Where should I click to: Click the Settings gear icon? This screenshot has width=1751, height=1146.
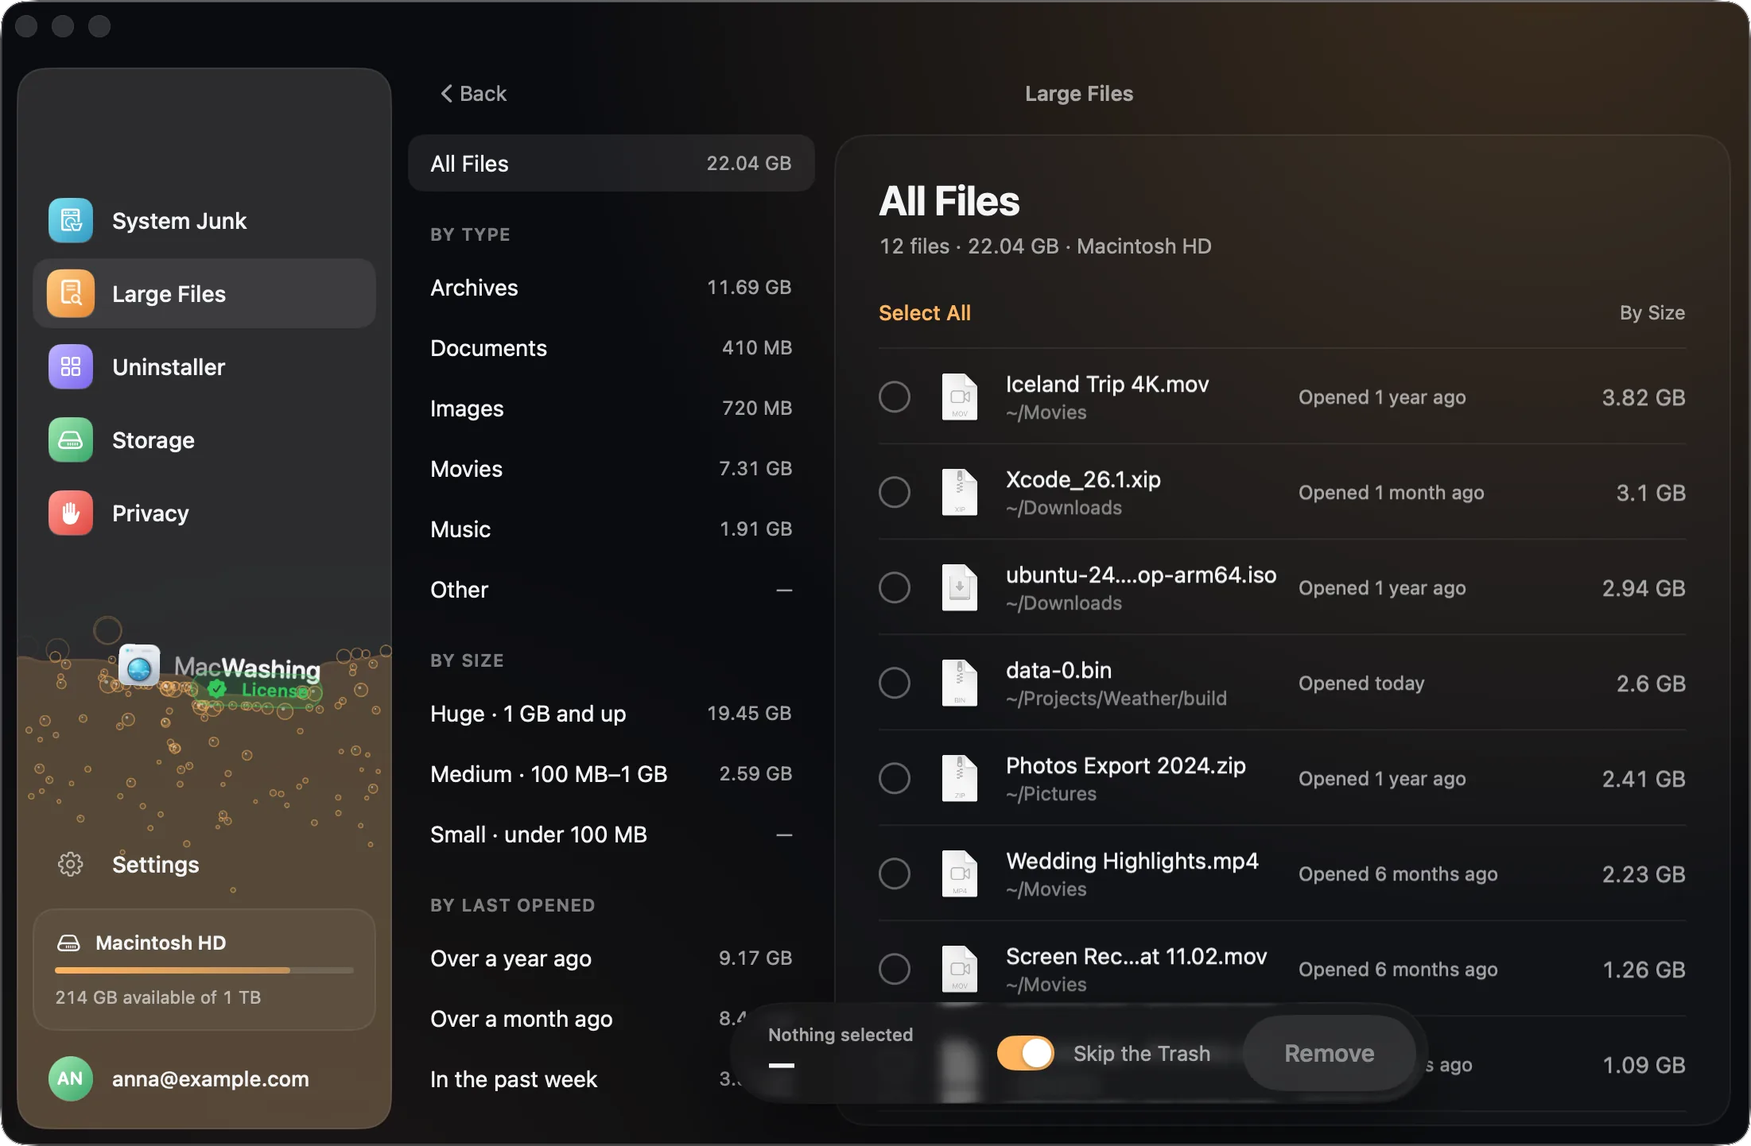pyautogui.click(x=71, y=864)
